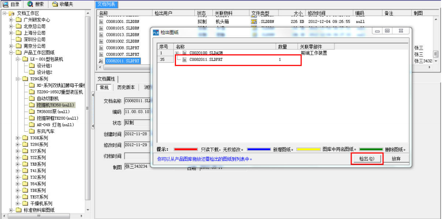Select C0081007.SLDPRT in document list
442x219 pixels.
pos(122,54)
